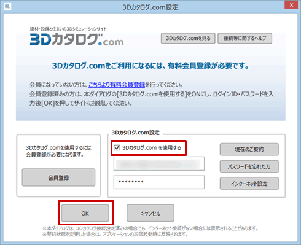Click the 現在のご契約 button

pos(249,149)
